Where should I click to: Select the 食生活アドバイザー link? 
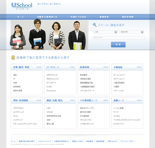[x=87, y=108]
